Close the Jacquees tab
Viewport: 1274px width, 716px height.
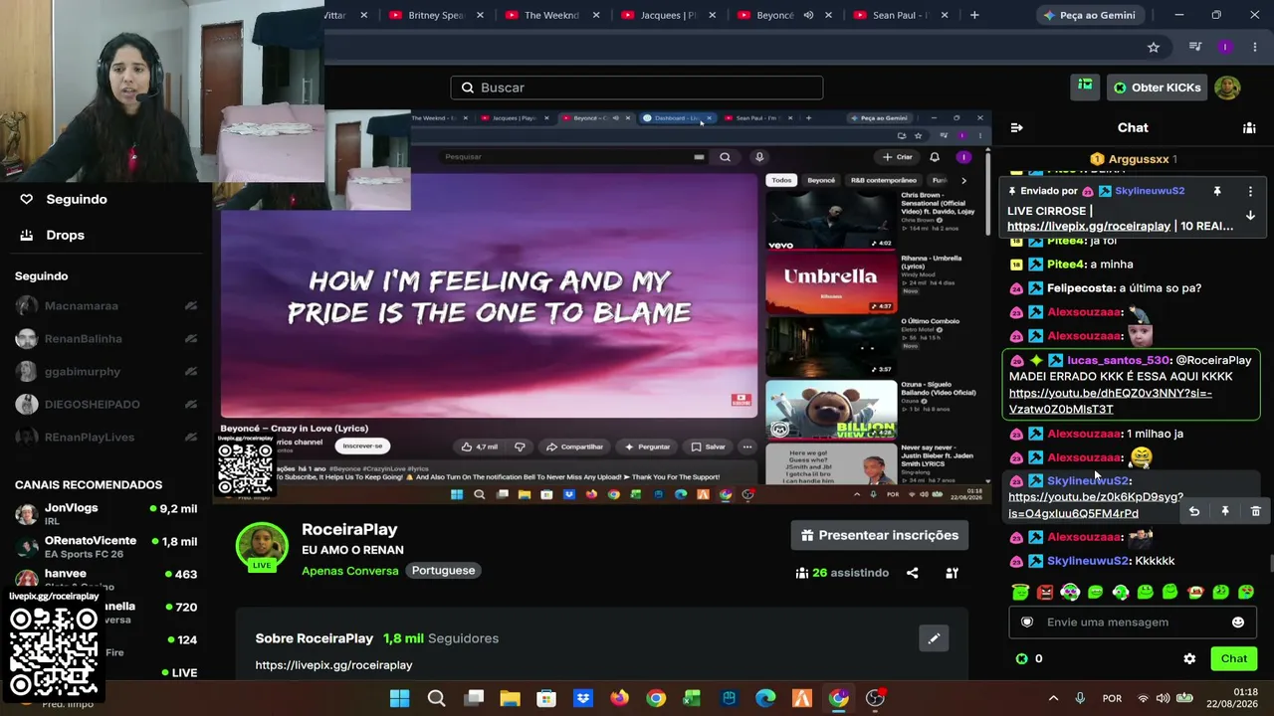[x=713, y=15]
